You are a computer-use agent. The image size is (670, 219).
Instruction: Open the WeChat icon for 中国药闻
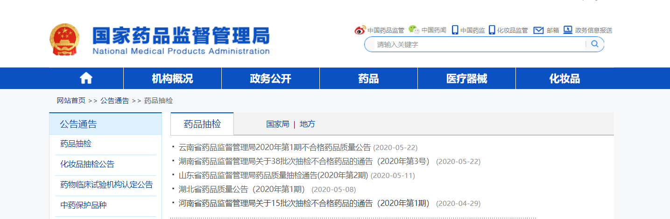[x=414, y=30]
